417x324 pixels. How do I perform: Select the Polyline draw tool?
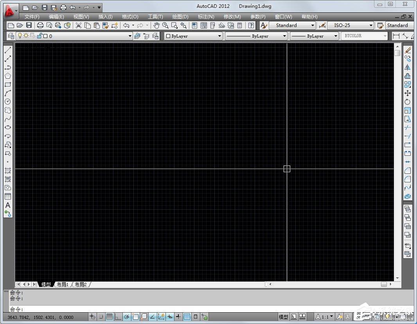tap(8, 67)
